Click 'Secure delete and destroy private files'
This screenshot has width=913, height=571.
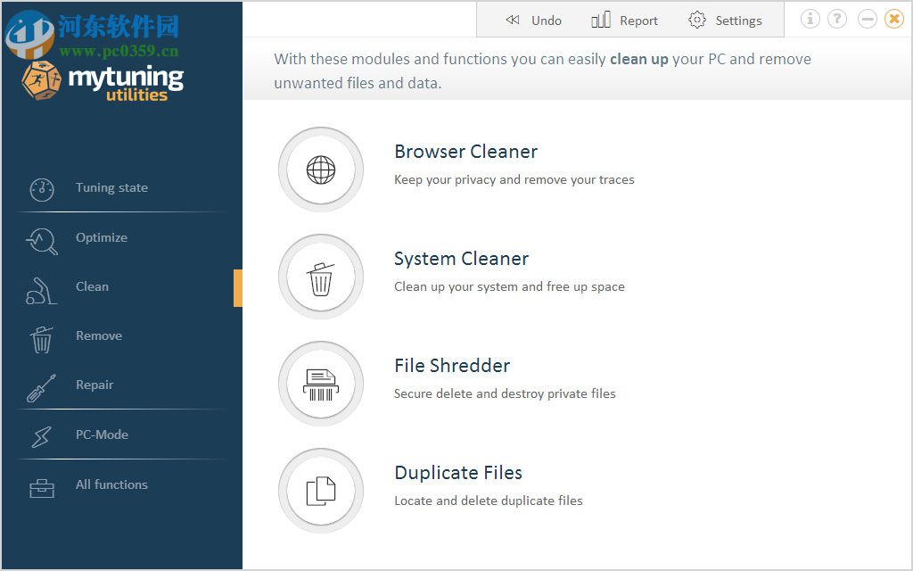click(x=505, y=393)
